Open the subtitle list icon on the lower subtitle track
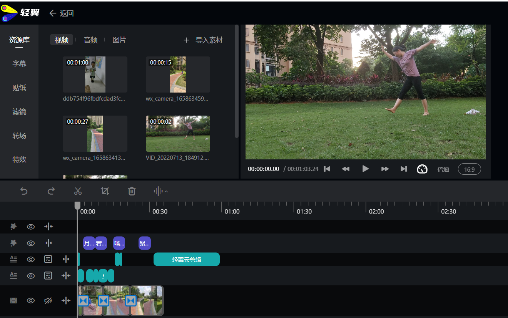The width and height of the screenshot is (508, 318). (x=48, y=275)
